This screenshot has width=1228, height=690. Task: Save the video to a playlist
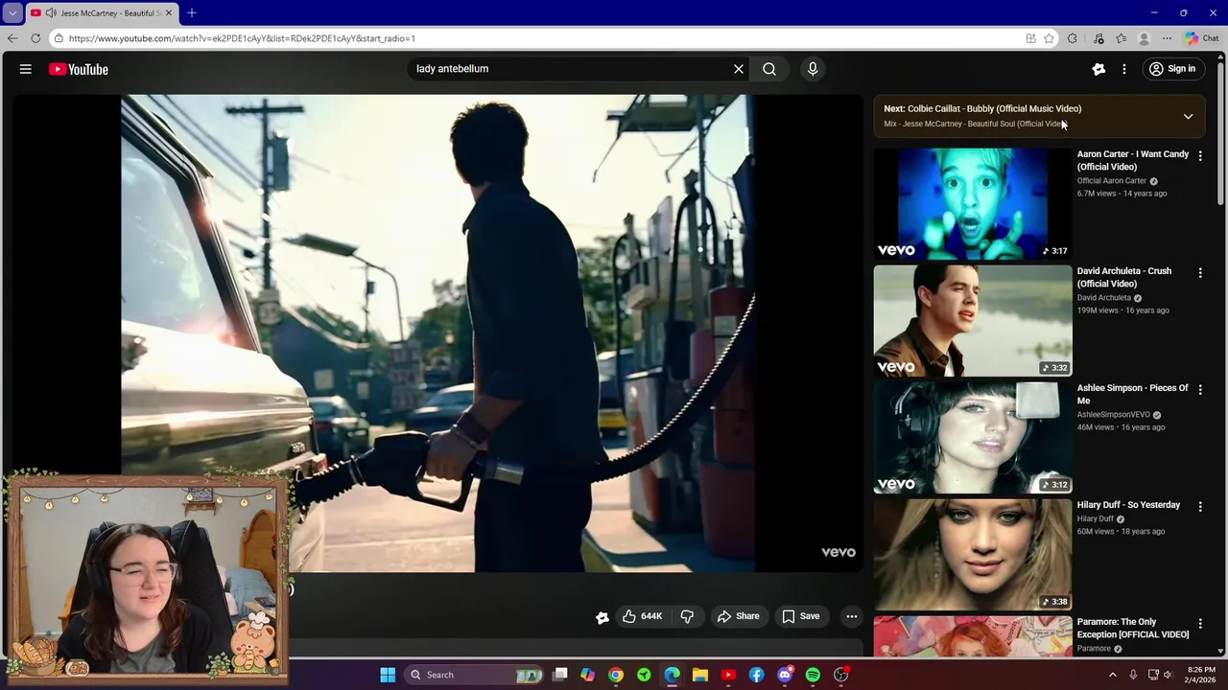click(801, 616)
